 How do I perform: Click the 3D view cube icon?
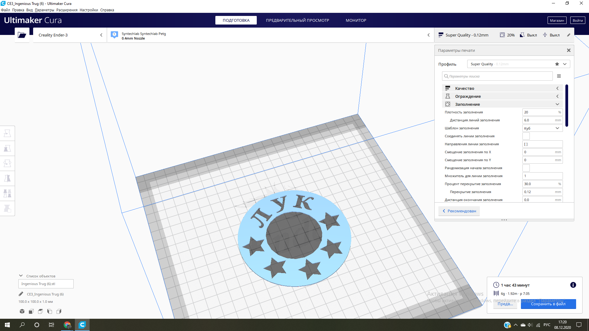pyautogui.click(x=22, y=311)
